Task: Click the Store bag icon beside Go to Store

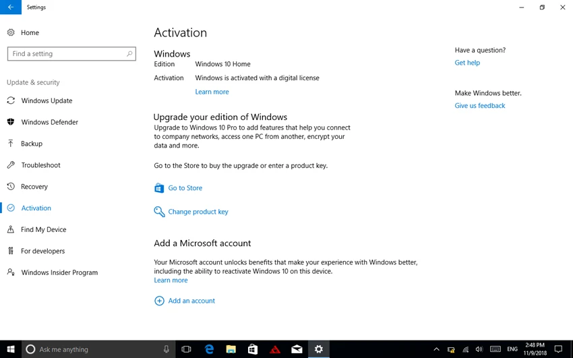Action: click(x=159, y=188)
